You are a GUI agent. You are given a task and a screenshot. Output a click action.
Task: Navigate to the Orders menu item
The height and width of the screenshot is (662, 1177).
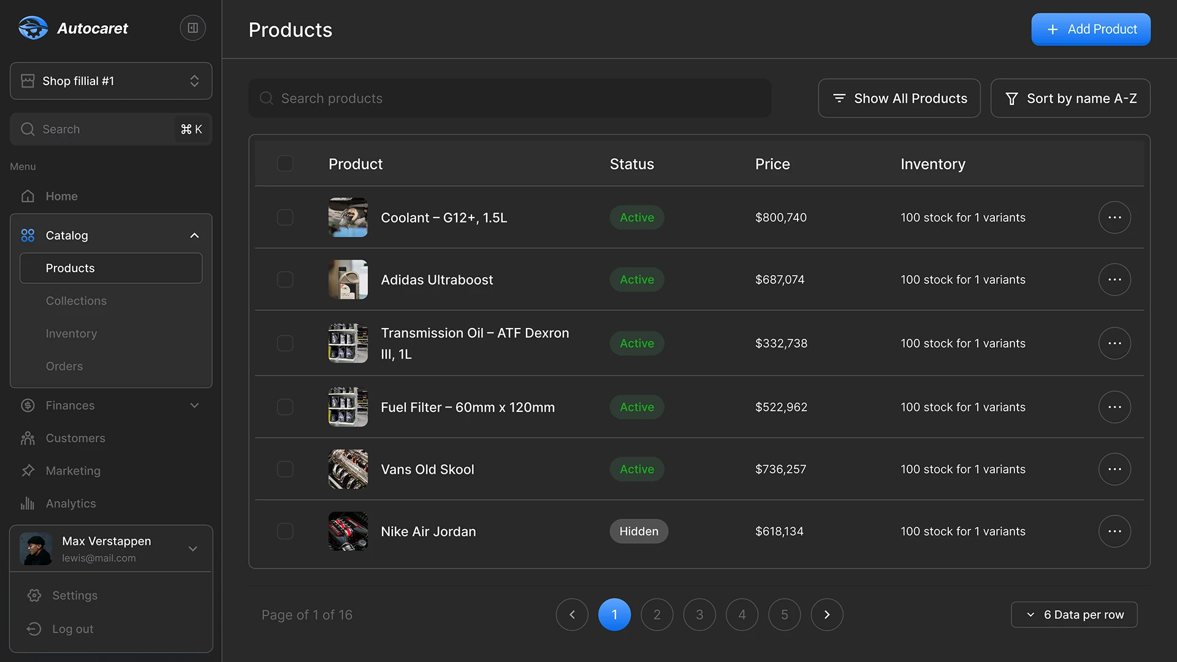click(x=64, y=366)
